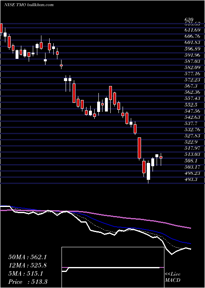
Task: Select the 620 price axis label
Action: (x=189, y=20)
